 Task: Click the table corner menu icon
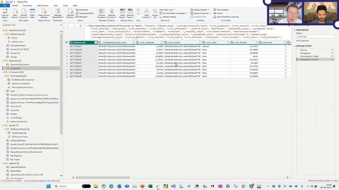67,42
